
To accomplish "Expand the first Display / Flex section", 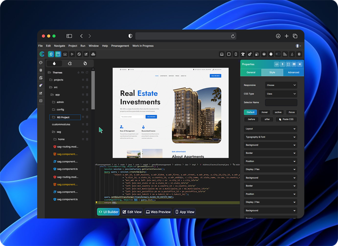I will pos(270,170).
